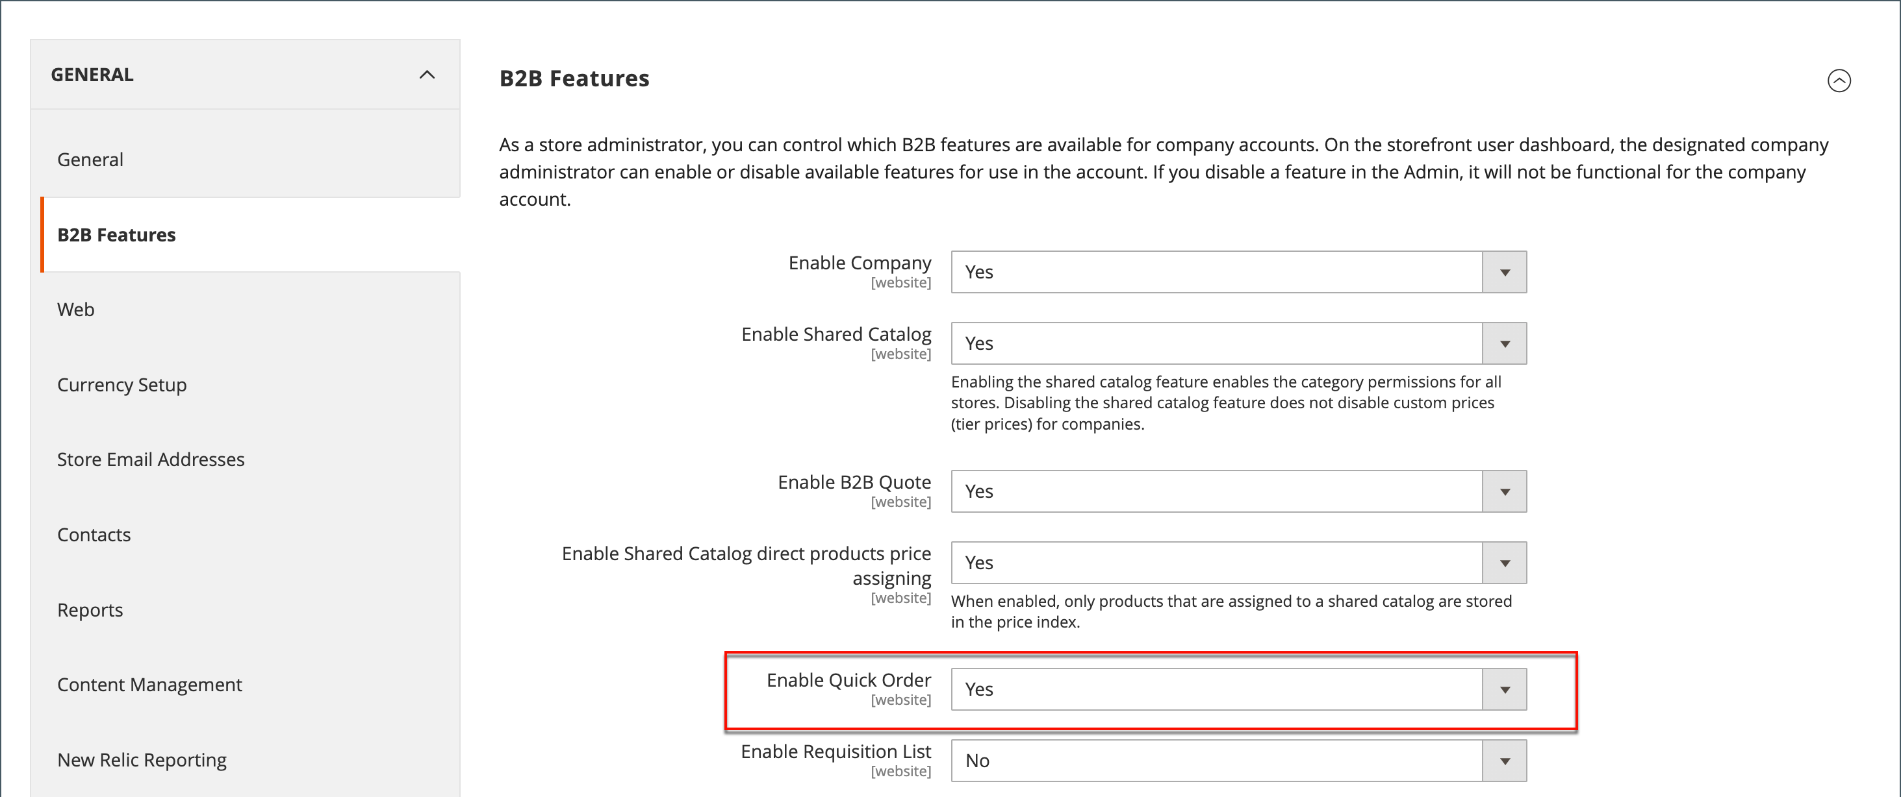
Task: Open the Contacts configuration item
Action: click(x=94, y=535)
